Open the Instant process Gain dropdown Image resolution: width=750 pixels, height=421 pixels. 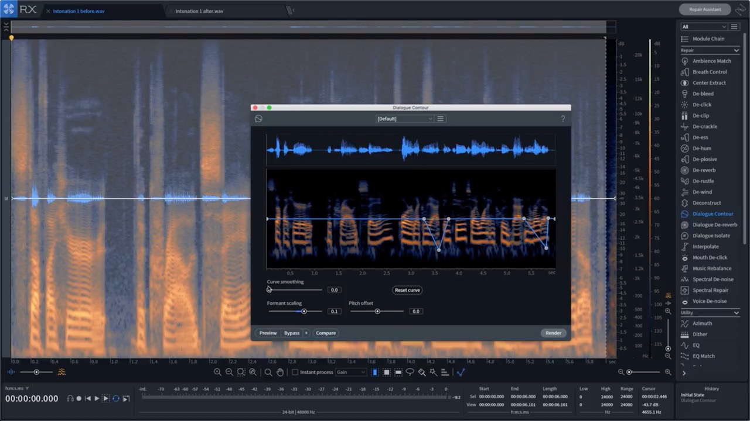pos(350,372)
